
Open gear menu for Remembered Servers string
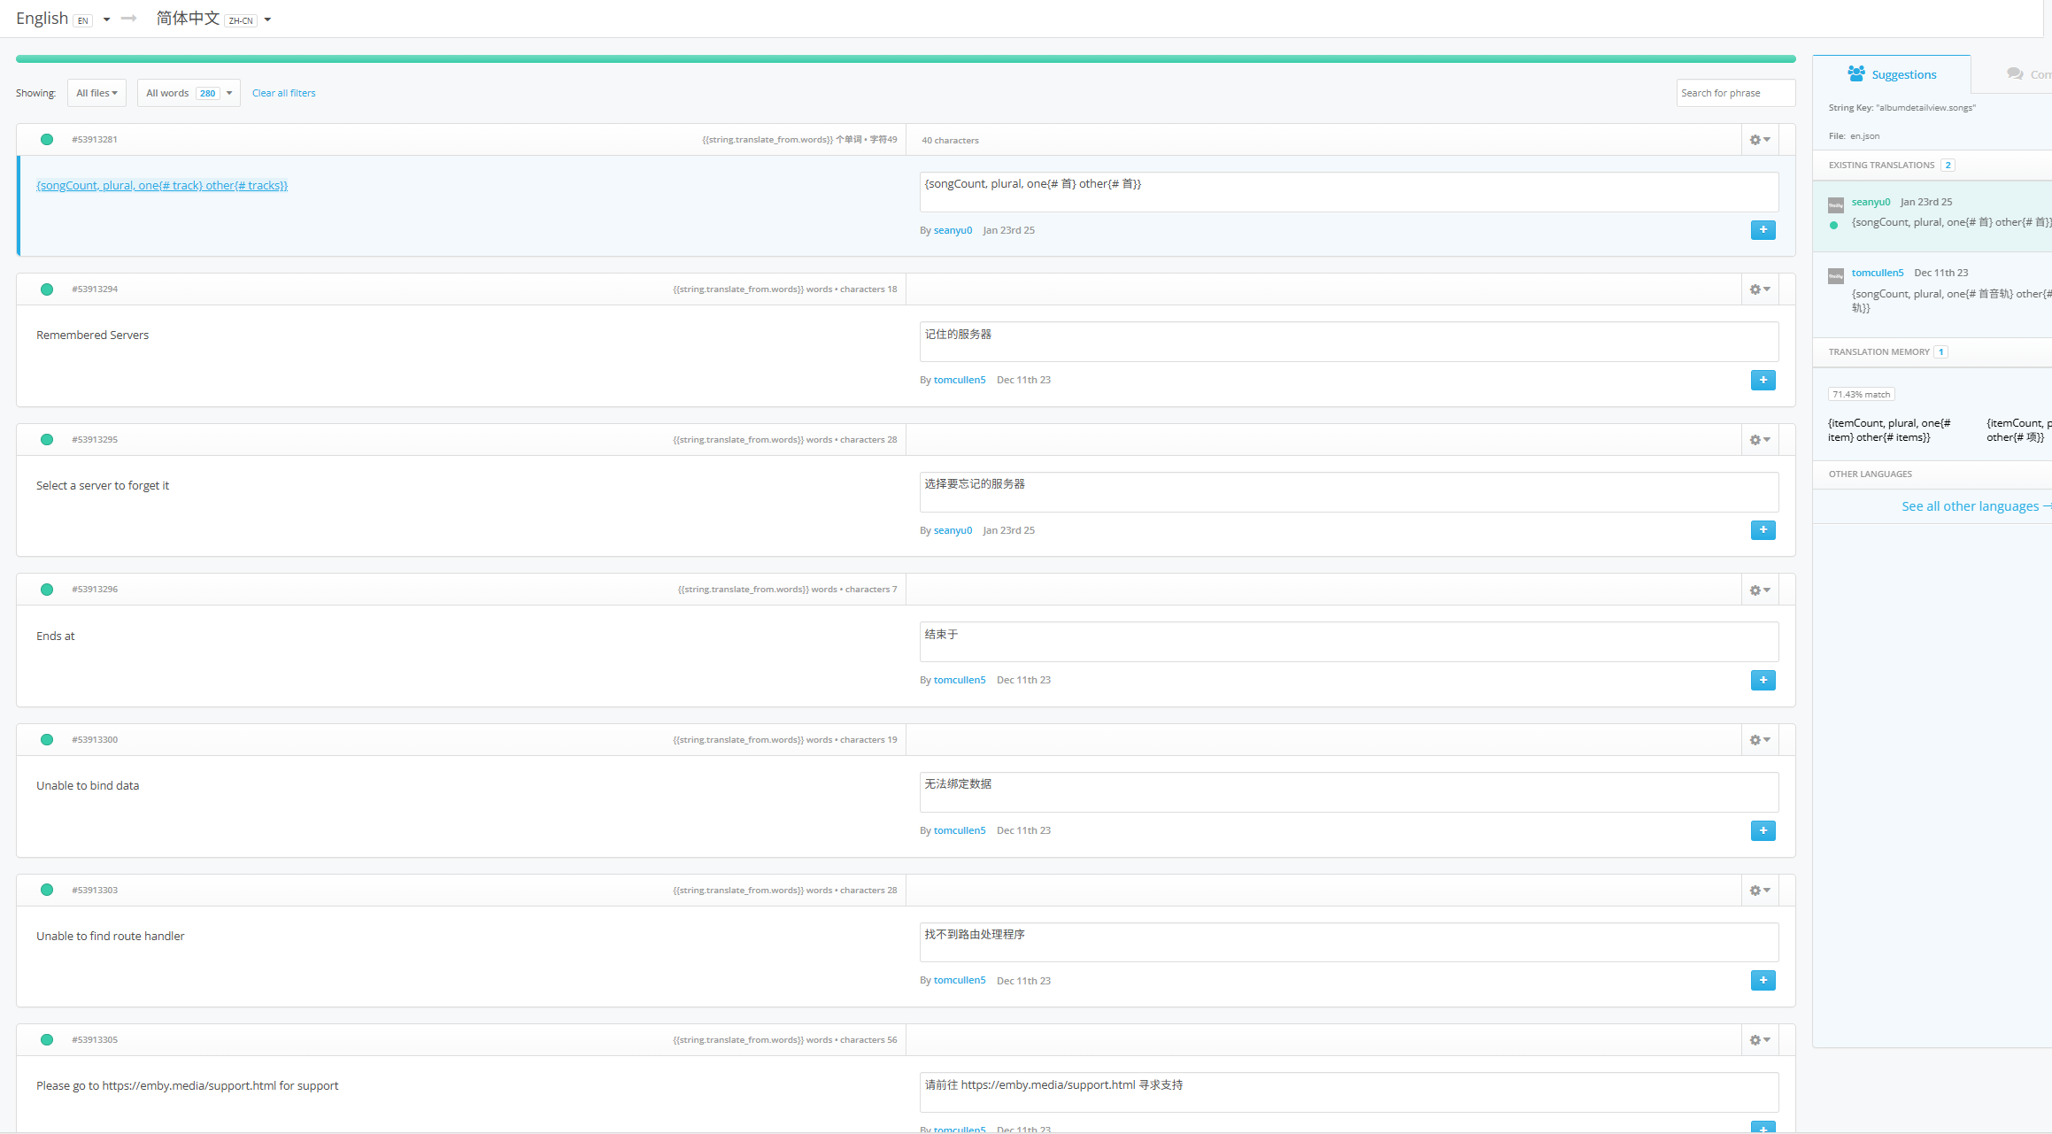click(x=1759, y=289)
